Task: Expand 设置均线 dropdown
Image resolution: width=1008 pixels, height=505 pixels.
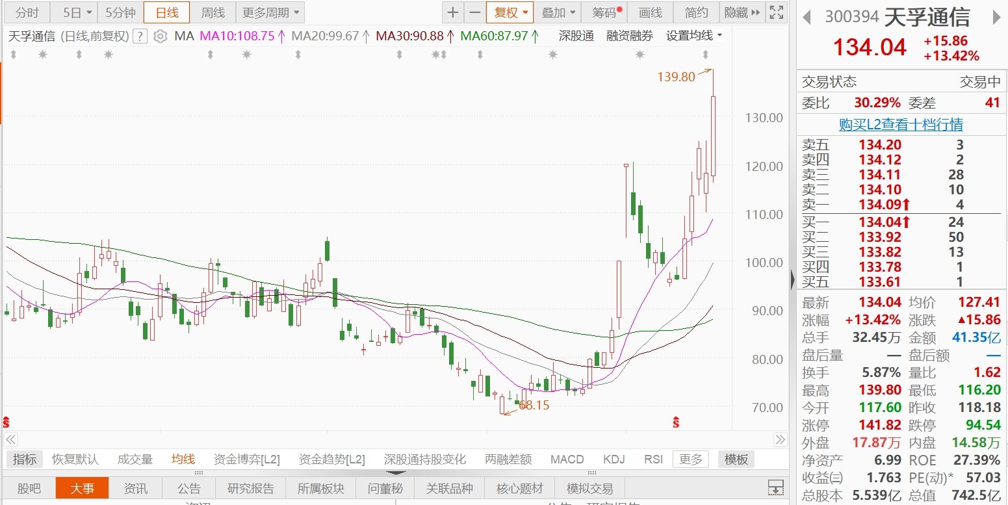Action: 694,36
